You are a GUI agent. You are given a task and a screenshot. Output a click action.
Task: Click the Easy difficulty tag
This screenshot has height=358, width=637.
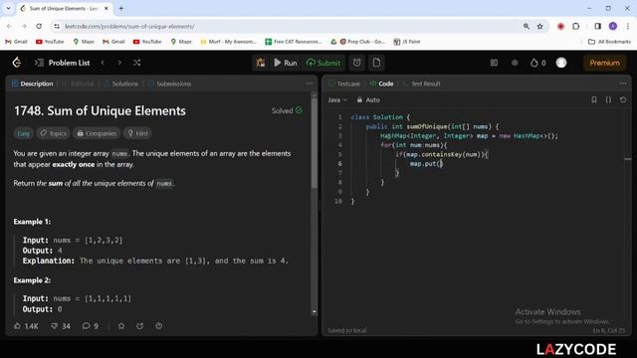coord(23,133)
